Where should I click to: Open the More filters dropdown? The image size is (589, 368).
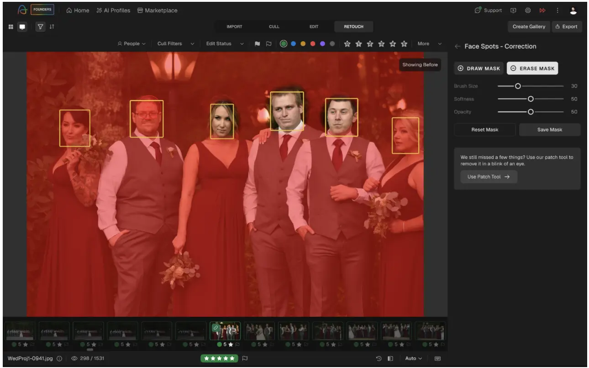tap(430, 44)
